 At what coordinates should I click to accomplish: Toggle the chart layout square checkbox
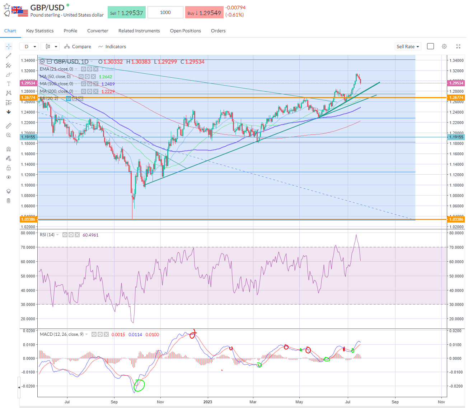click(x=431, y=46)
